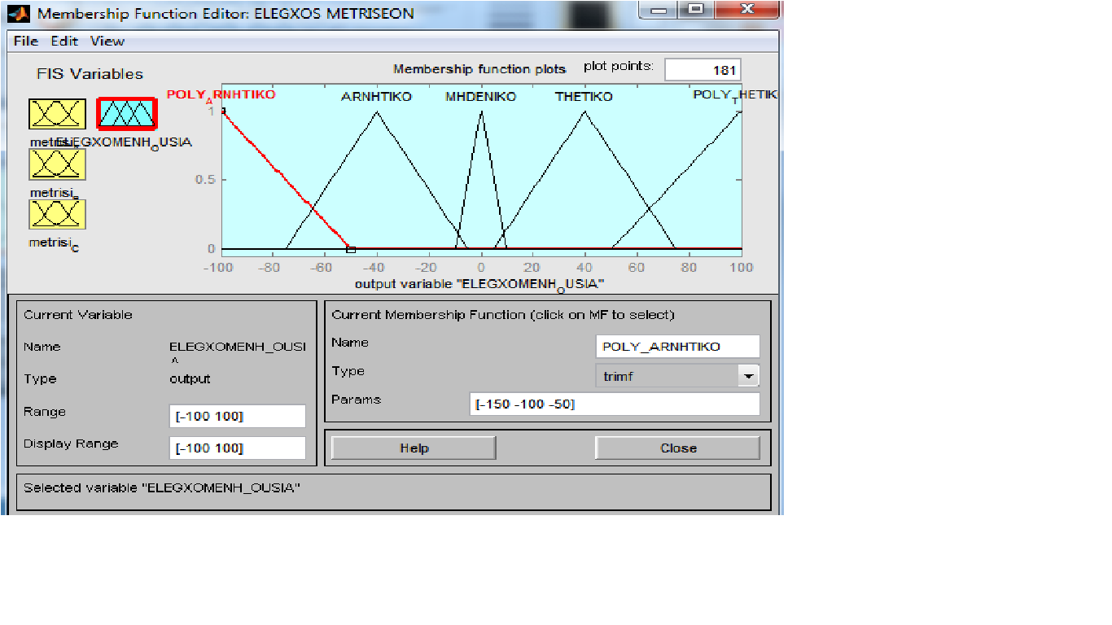Click the square handle on the red curve
Viewport: 1112px width, 625px height.
tap(351, 249)
